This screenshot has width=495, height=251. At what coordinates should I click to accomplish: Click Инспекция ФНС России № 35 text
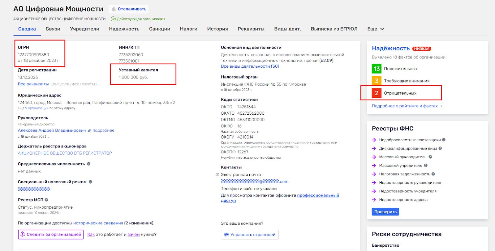pos(263,84)
